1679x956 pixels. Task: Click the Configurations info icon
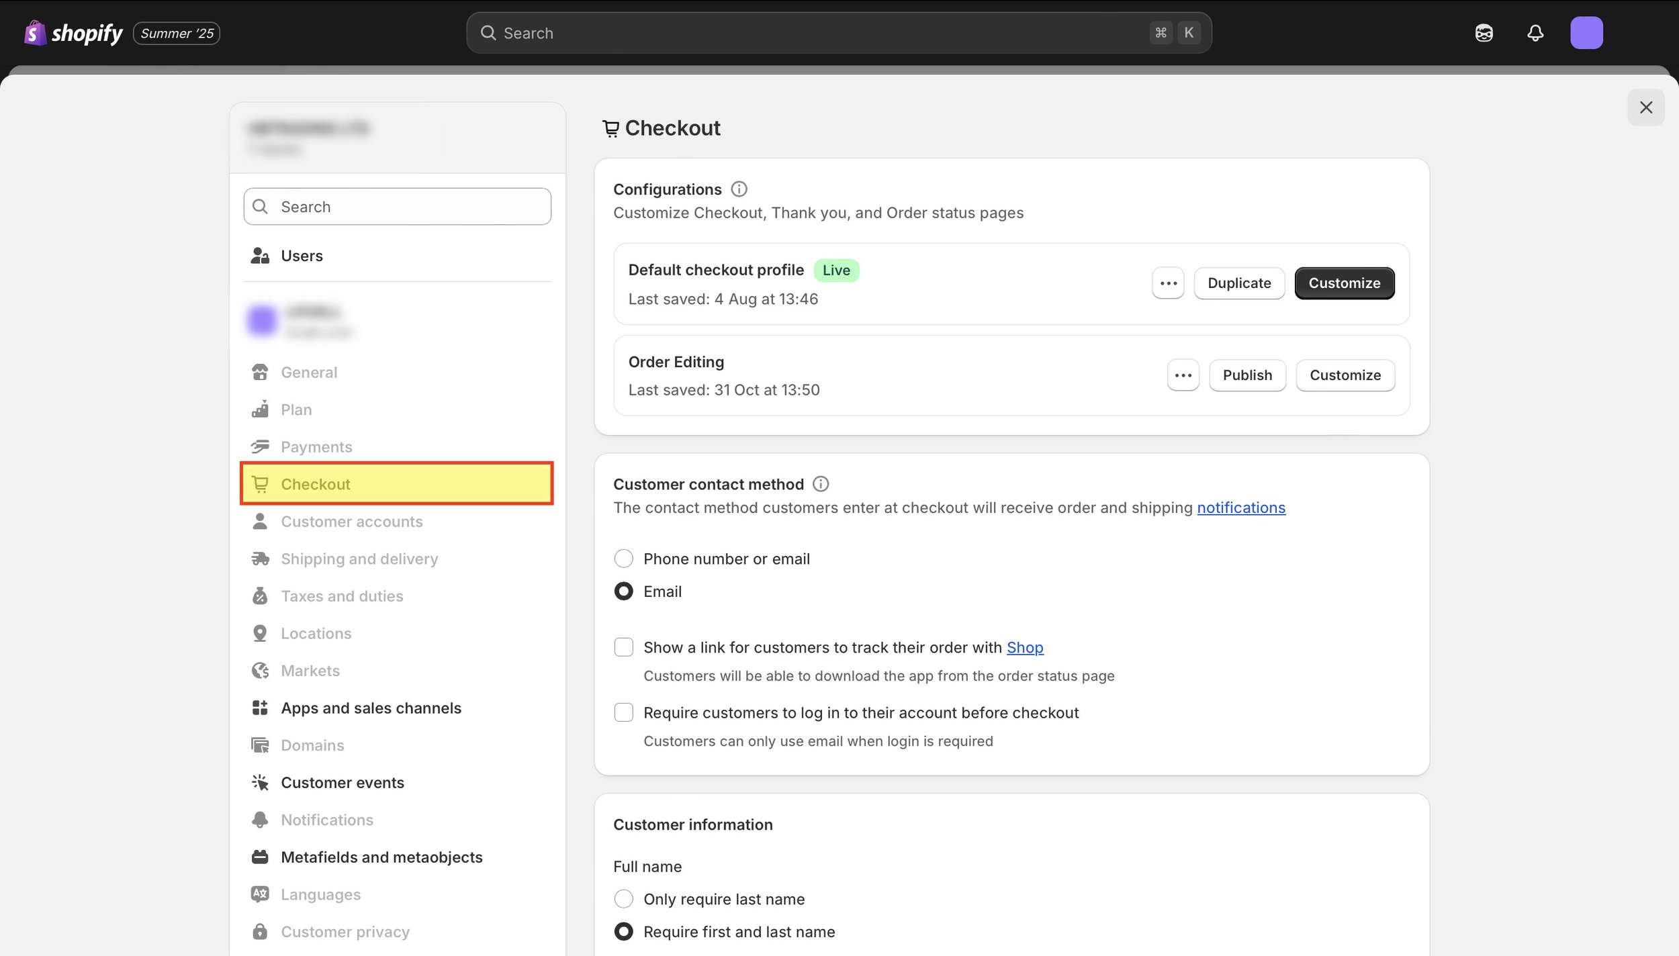tap(739, 189)
